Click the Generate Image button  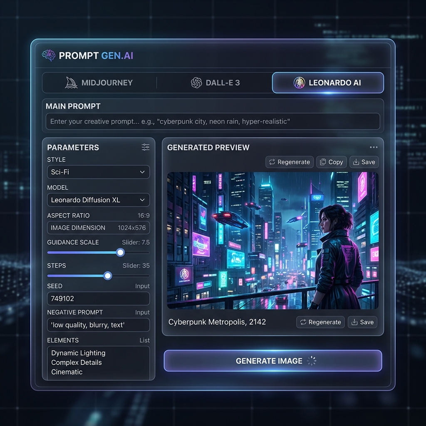tap(273, 361)
